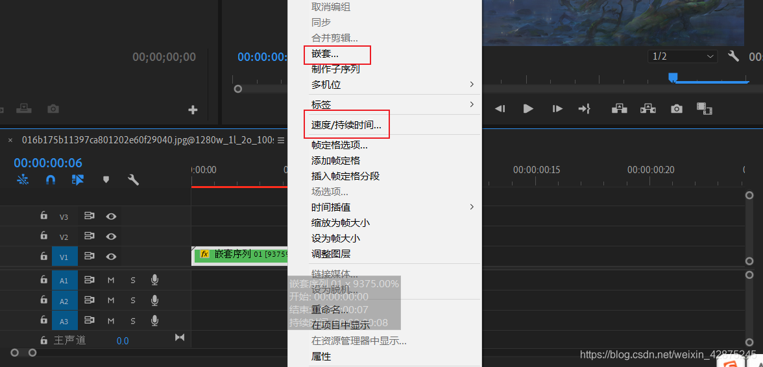The height and width of the screenshot is (367, 763).
Task: Play the sequence in Program monitor
Action: coord(528,109)
